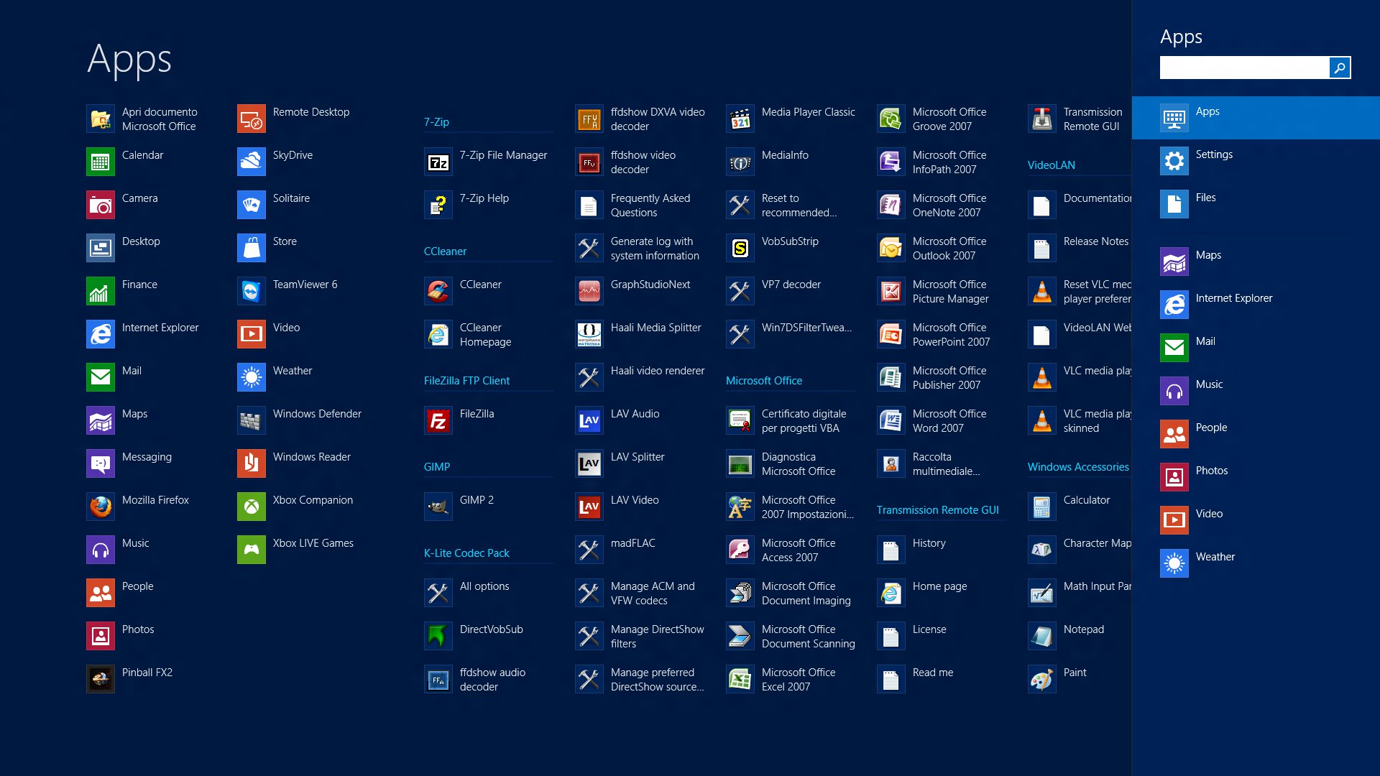Open the SkyDrive app icon

coord(252,162)
